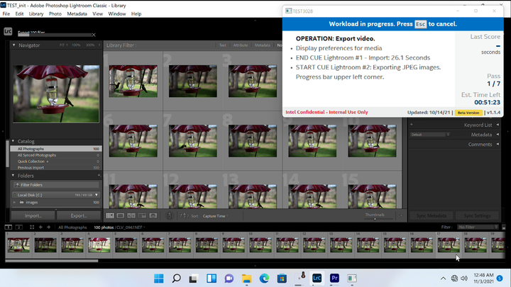Open the No Filter dropdown
The width and height of the screenshot is (511, 287).
click(478, 227)
